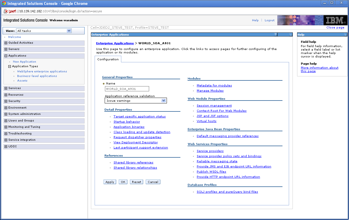This screenshot has height=220, width=349.
Task: Open the Assets link
Action: pyautogui.click(x=22, y=81)
